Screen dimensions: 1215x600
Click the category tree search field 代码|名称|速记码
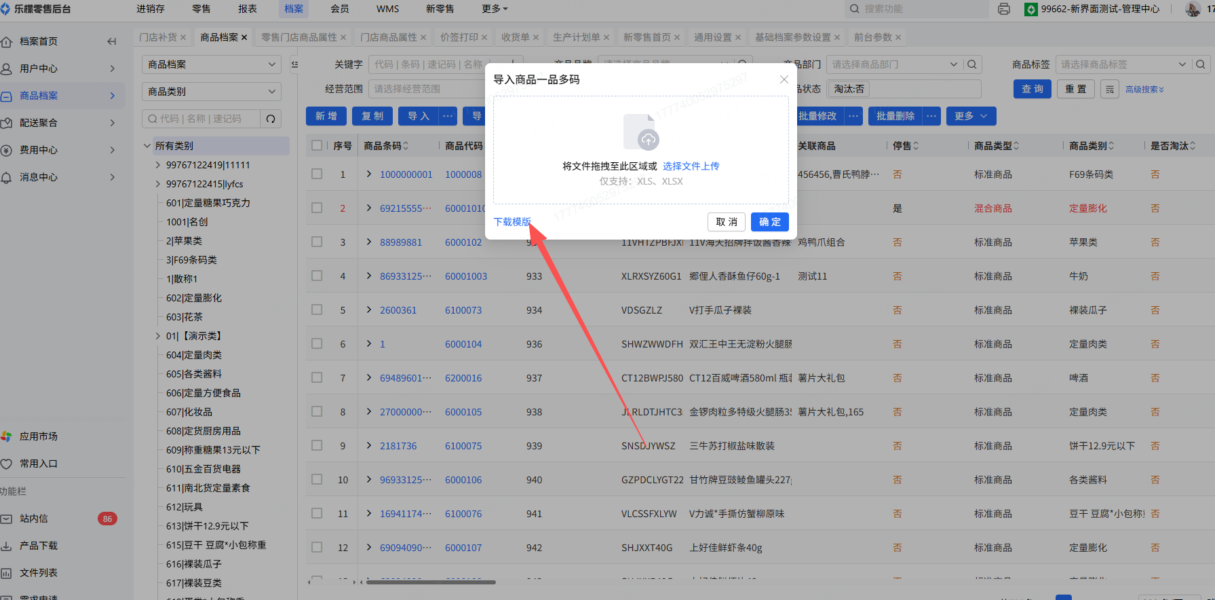201,119
